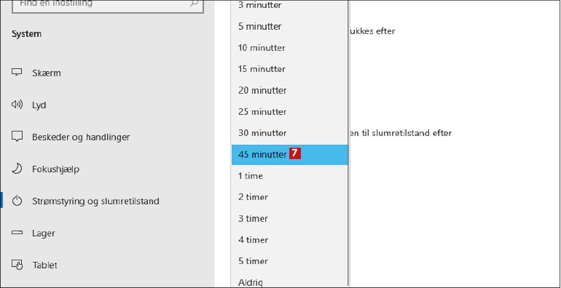Screen dimensions: 561x288
Task: Open the Skærm display icon
Action: click(17, 72)
